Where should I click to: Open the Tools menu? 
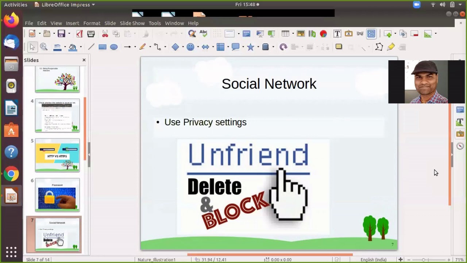tap(155, 23)
